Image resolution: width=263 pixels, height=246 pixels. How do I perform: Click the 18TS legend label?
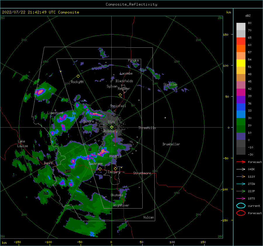point(251,199)
